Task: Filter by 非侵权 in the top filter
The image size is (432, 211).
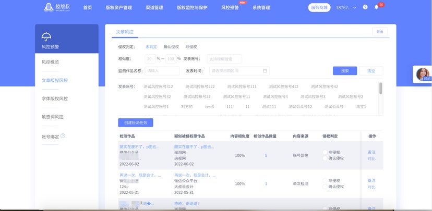Action: click(x=191, y=47)
